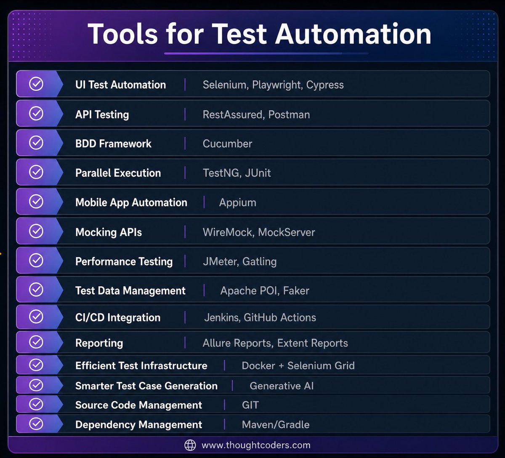Click the 'Maven/Gradle' text

pyautogui.click(x=276, y=425)
